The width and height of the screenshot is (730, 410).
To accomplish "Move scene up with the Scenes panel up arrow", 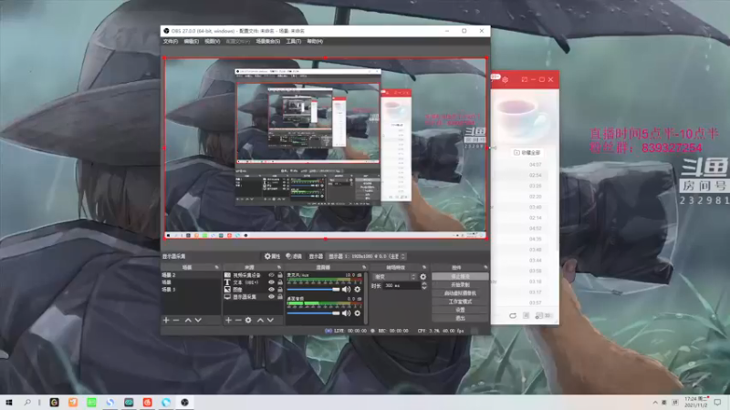I will coord(188,321).
